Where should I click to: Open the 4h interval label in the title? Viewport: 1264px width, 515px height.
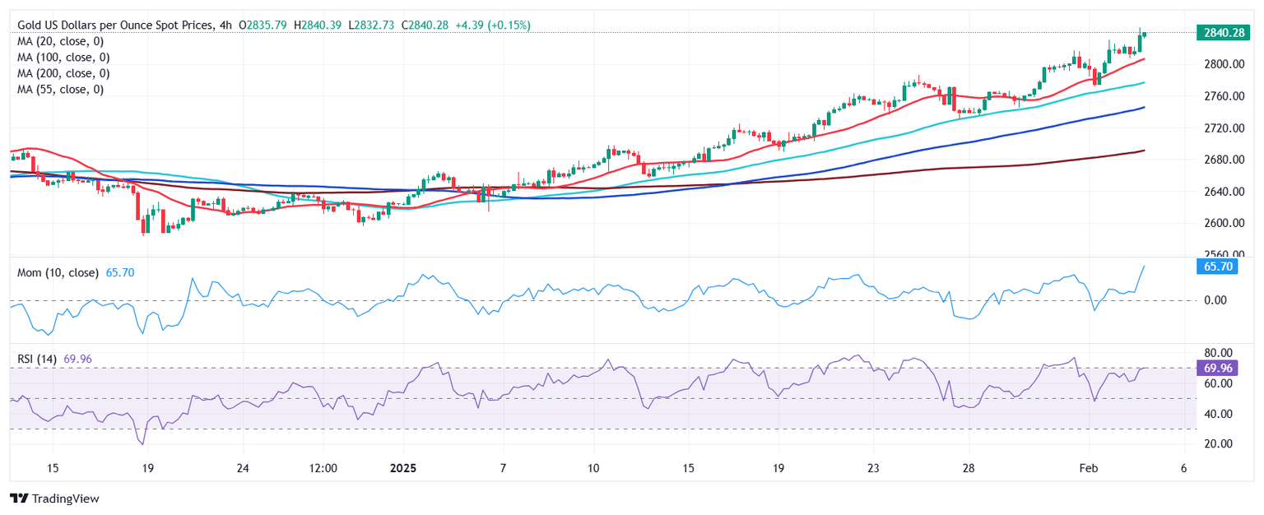click(224, 26)
